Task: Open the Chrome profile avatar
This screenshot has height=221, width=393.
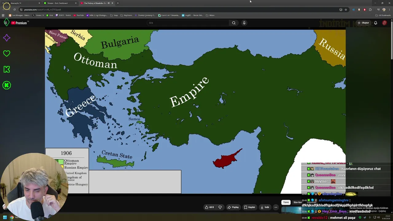Action: coord(384,10)
